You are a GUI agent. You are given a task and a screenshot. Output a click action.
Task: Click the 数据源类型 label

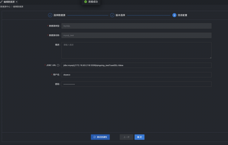pyautogui.click(x=54, y=26)
